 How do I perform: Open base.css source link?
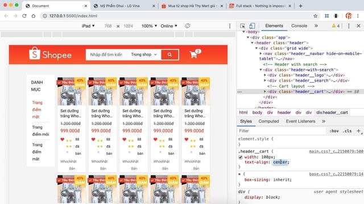[x=336, y=174]
